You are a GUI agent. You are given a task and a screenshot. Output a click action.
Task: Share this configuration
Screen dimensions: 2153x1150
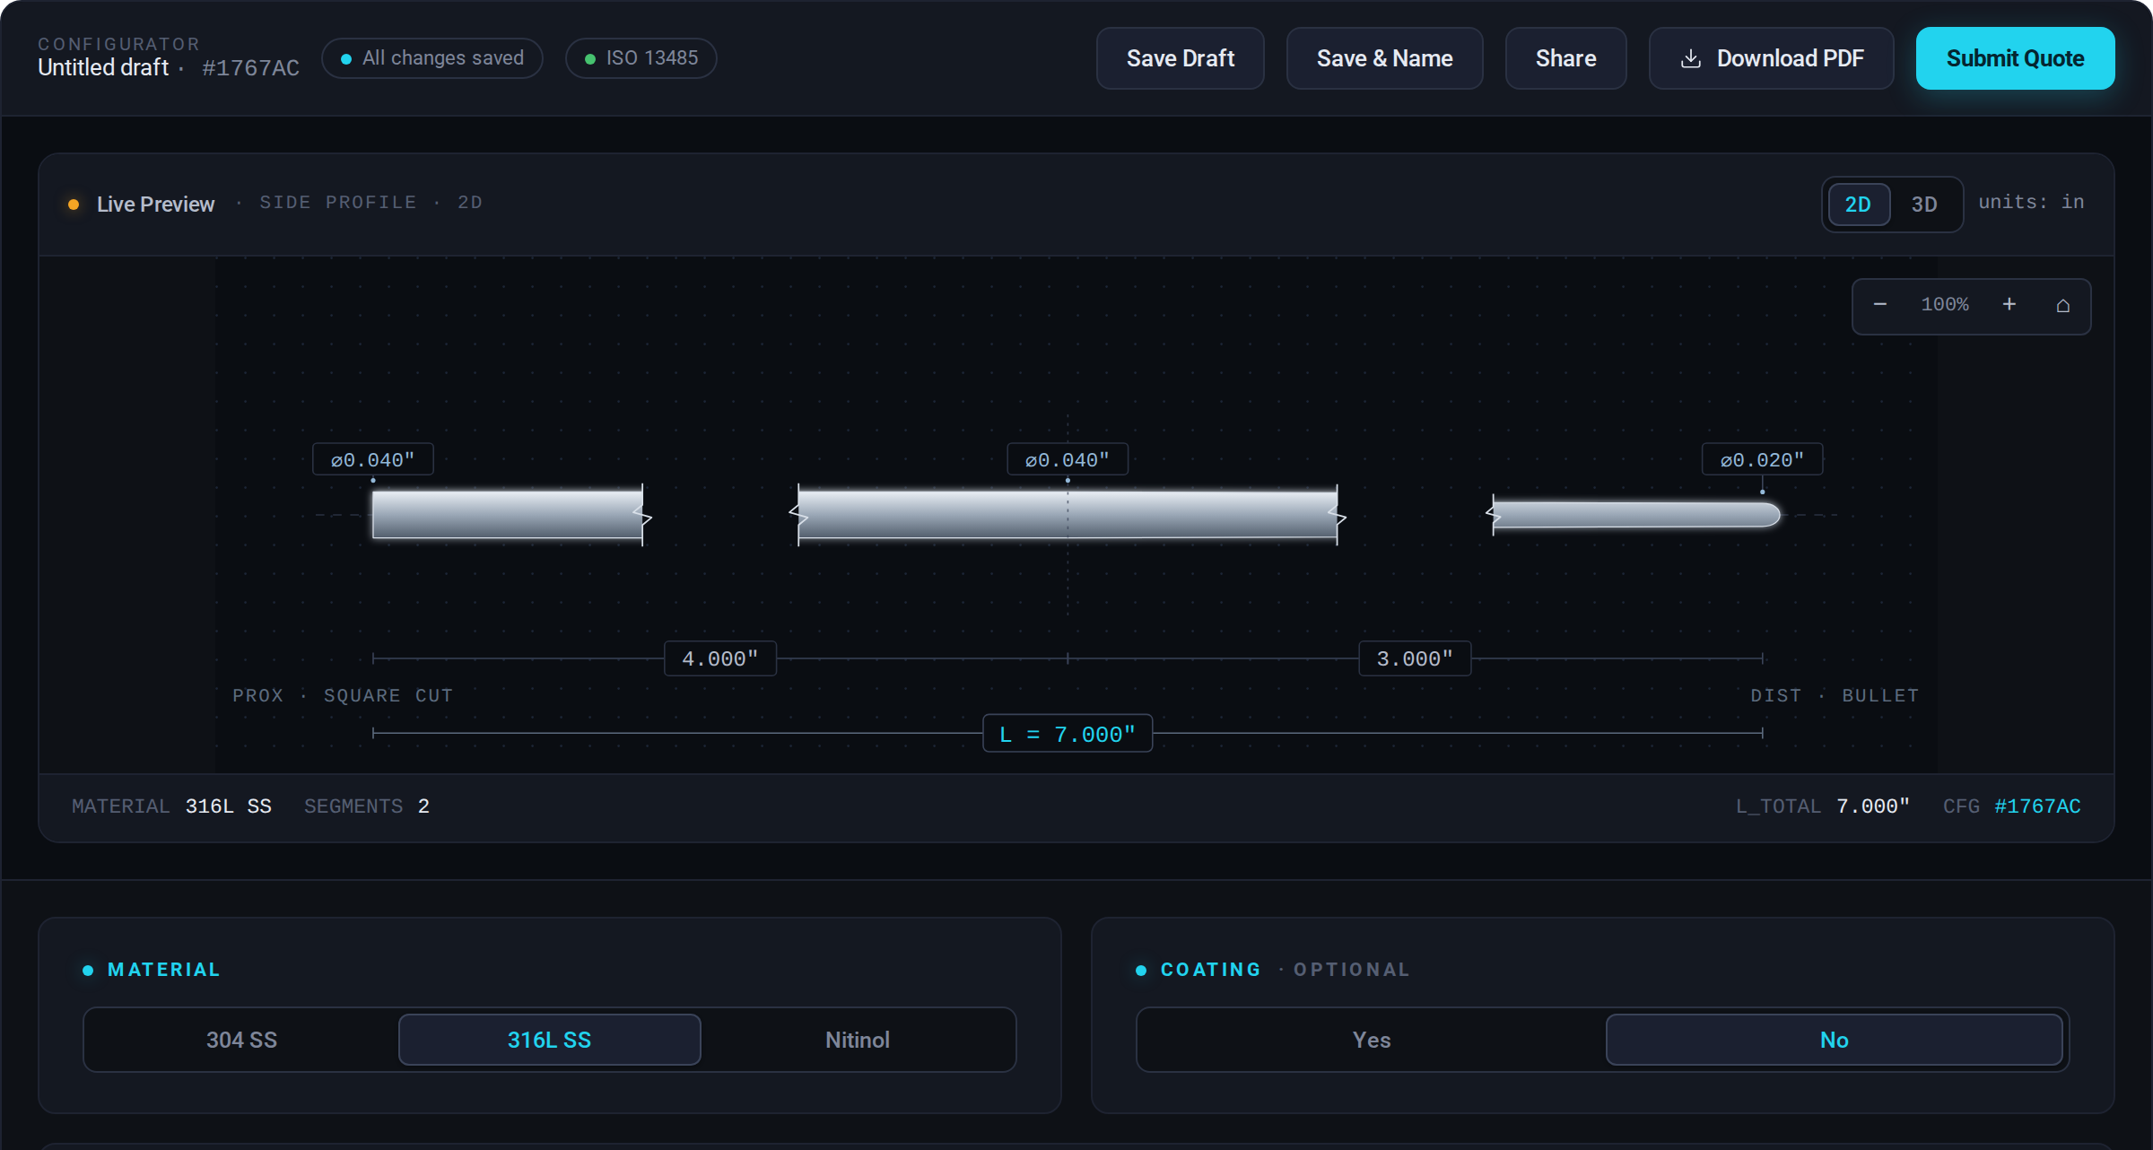[x=1565, y=58]
